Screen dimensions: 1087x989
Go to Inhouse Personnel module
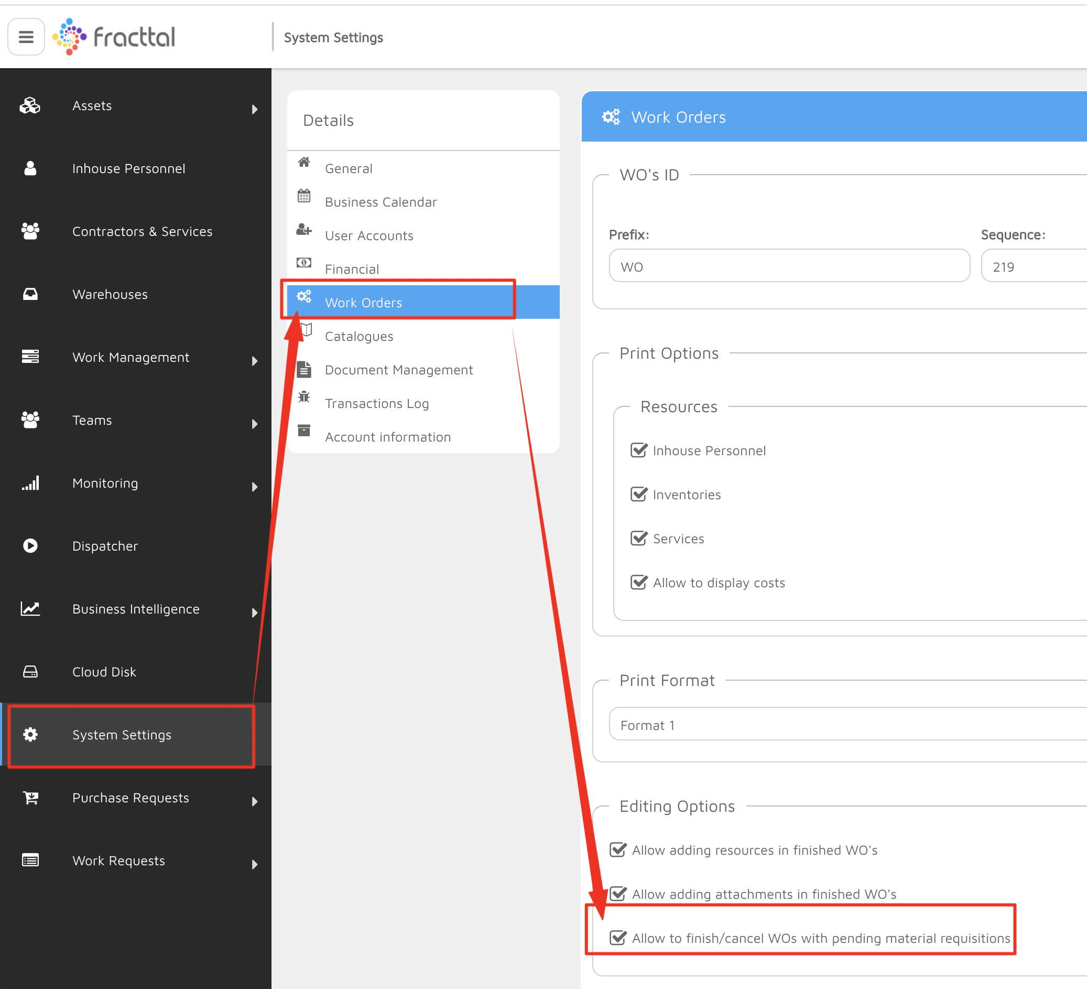click(136, 168)
